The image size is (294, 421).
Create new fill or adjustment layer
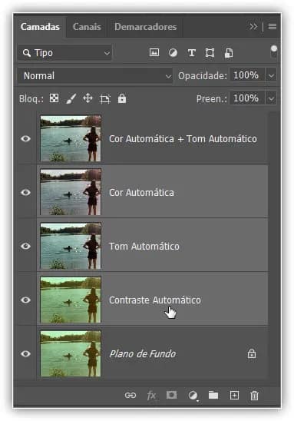click(193, 396)
